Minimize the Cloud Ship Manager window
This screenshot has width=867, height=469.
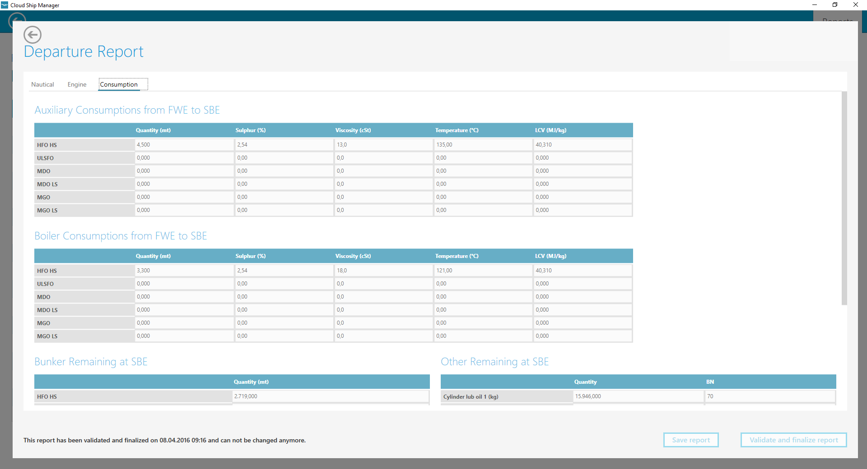tap(814, 5)
